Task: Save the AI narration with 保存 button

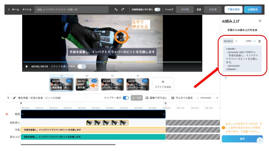Action: [242, 139]
